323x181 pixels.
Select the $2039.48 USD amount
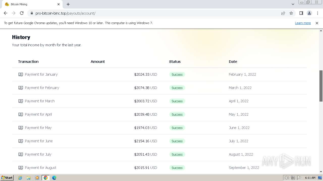point(146,114)
